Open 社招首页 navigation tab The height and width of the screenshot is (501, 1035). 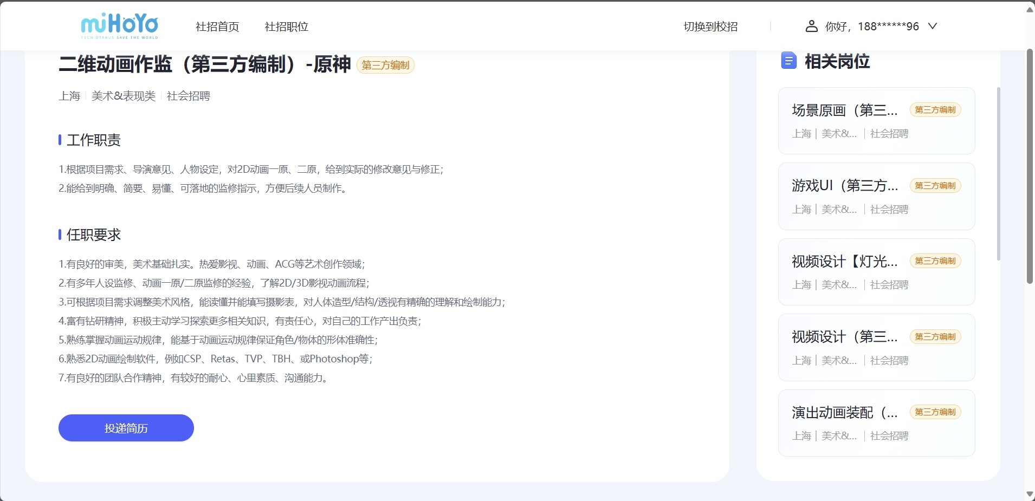[x=217, y=27]
